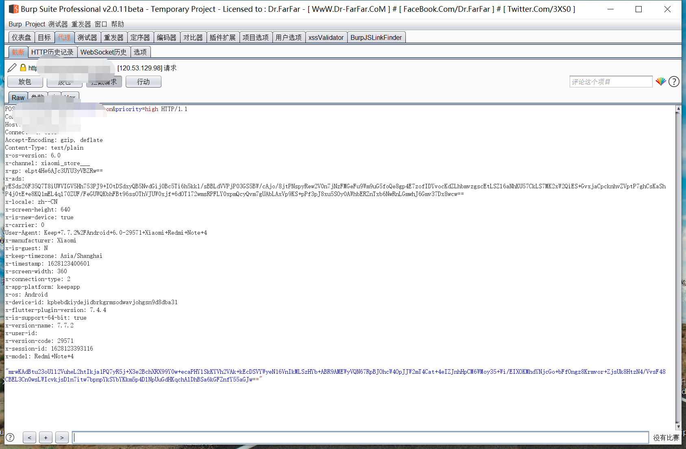
Task: Open the 窗口 menu
Action: pos(101,24)
